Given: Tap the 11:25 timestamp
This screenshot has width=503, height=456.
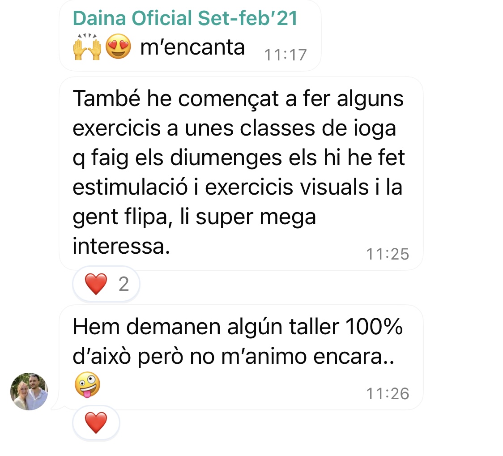Looking at the screenshot, I should point(388,254).
